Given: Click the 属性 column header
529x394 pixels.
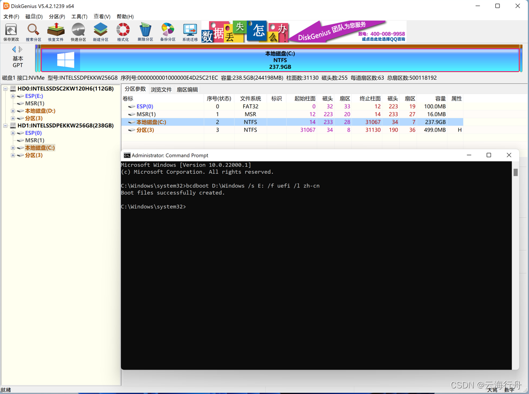Looking at the screenshot, I should pos(456,98).
